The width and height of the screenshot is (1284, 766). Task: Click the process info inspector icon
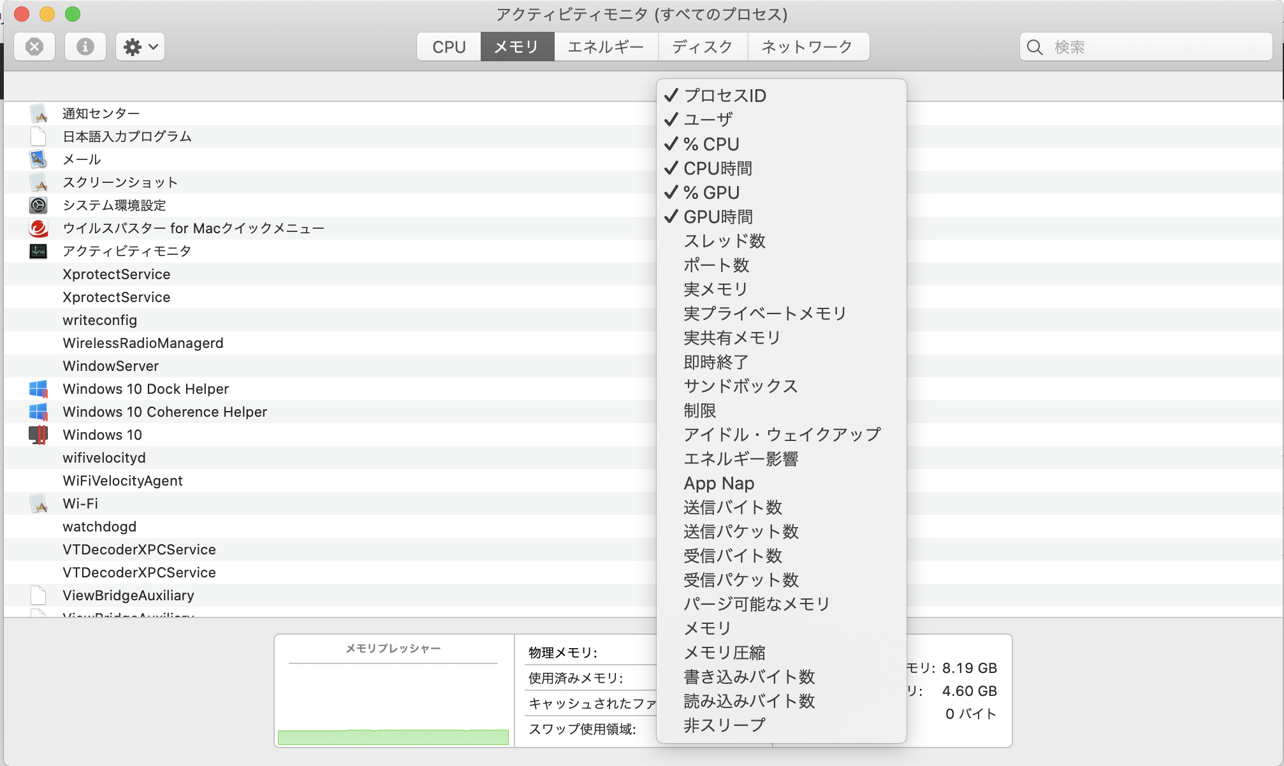pyautogui.click(x=85, y=47)
